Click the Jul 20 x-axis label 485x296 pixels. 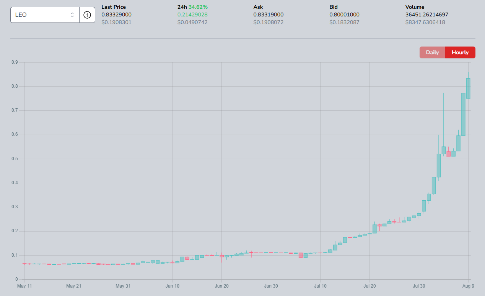369,285
